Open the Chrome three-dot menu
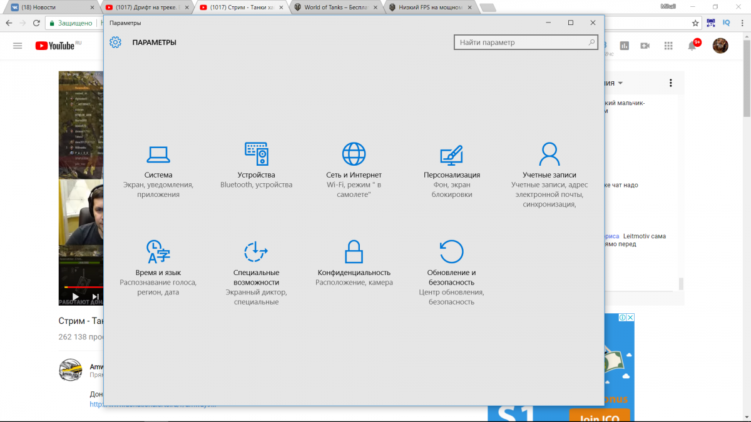Screen dimensions: 751x422 tap(742, 23)
